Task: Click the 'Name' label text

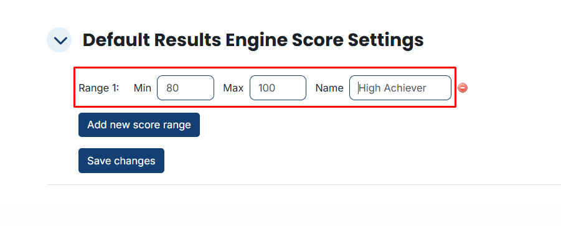Action: coord(329,88)
